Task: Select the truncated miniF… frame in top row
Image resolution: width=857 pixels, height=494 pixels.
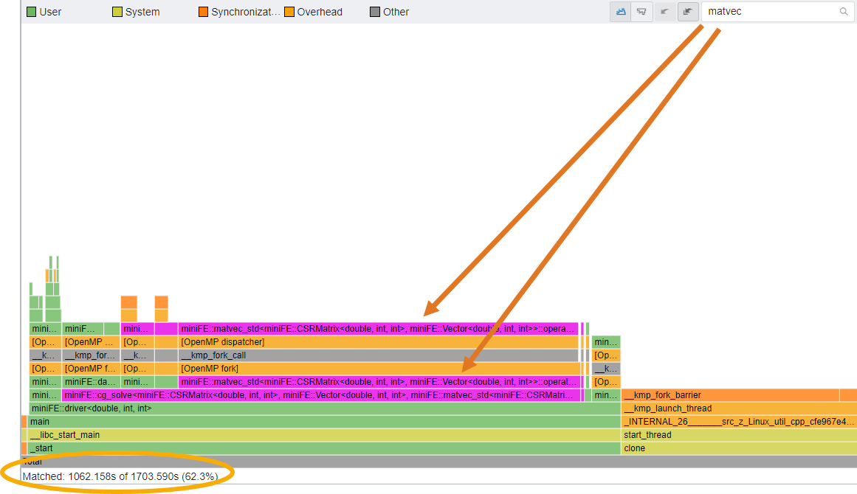Action: click(x=83, y=329)
